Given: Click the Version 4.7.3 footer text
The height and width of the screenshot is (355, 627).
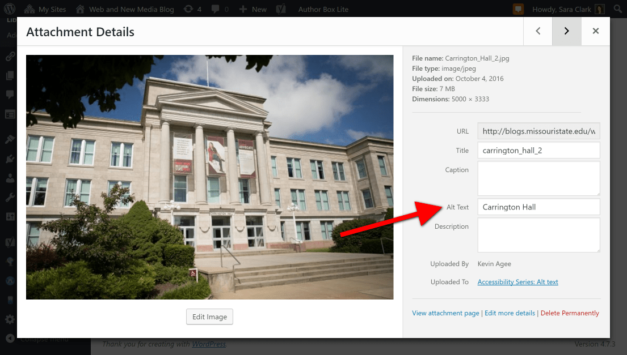Looking at the screenshot, I should [595, 344].
